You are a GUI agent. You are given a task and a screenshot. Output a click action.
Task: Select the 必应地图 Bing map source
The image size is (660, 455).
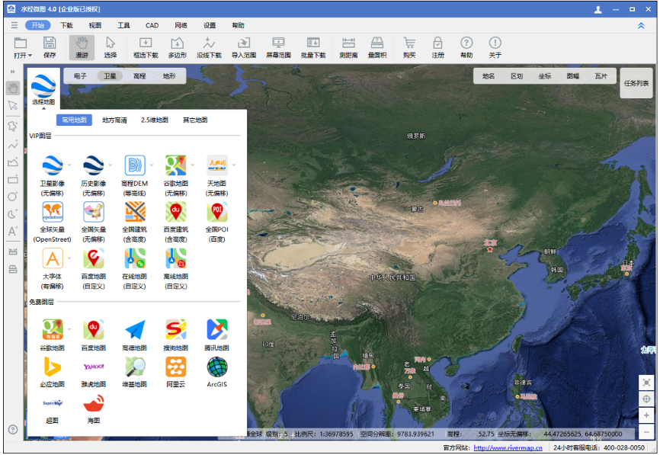pyautogui.click(x=52, y=367)
